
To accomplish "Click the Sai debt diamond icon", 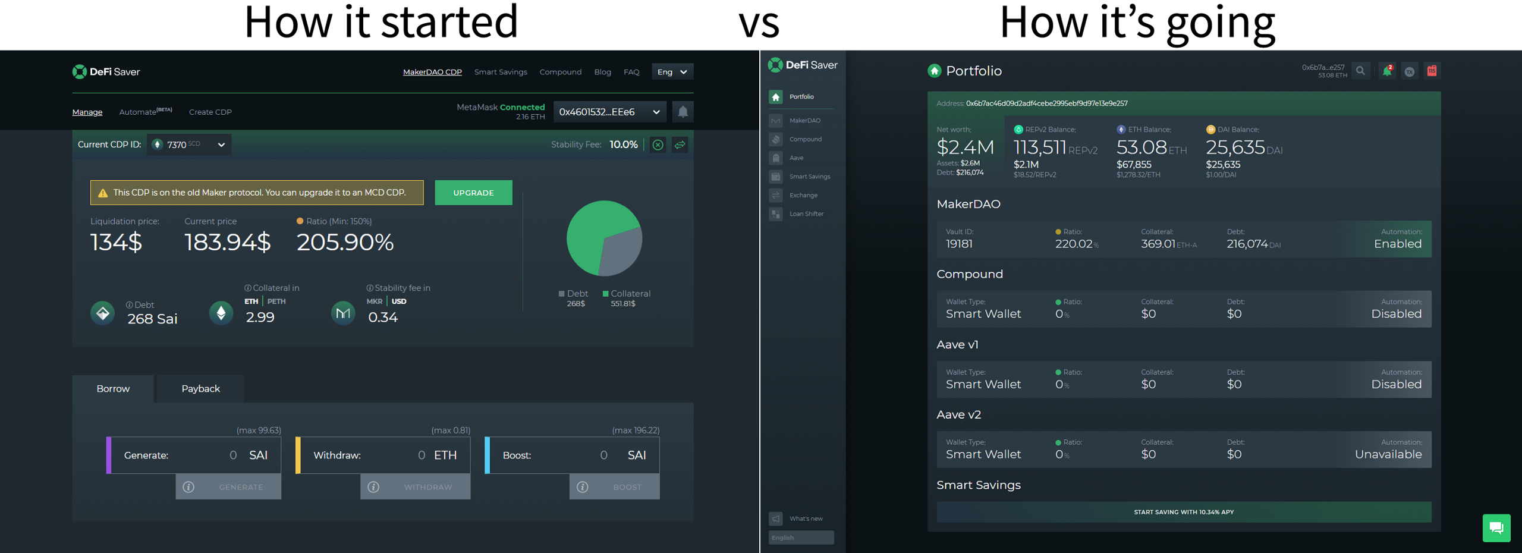I will click(102, 313).
